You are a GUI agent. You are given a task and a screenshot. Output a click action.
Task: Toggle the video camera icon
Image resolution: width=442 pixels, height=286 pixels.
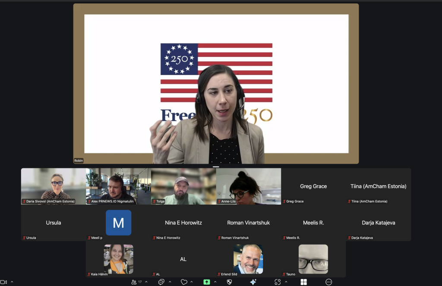(3, 282)
